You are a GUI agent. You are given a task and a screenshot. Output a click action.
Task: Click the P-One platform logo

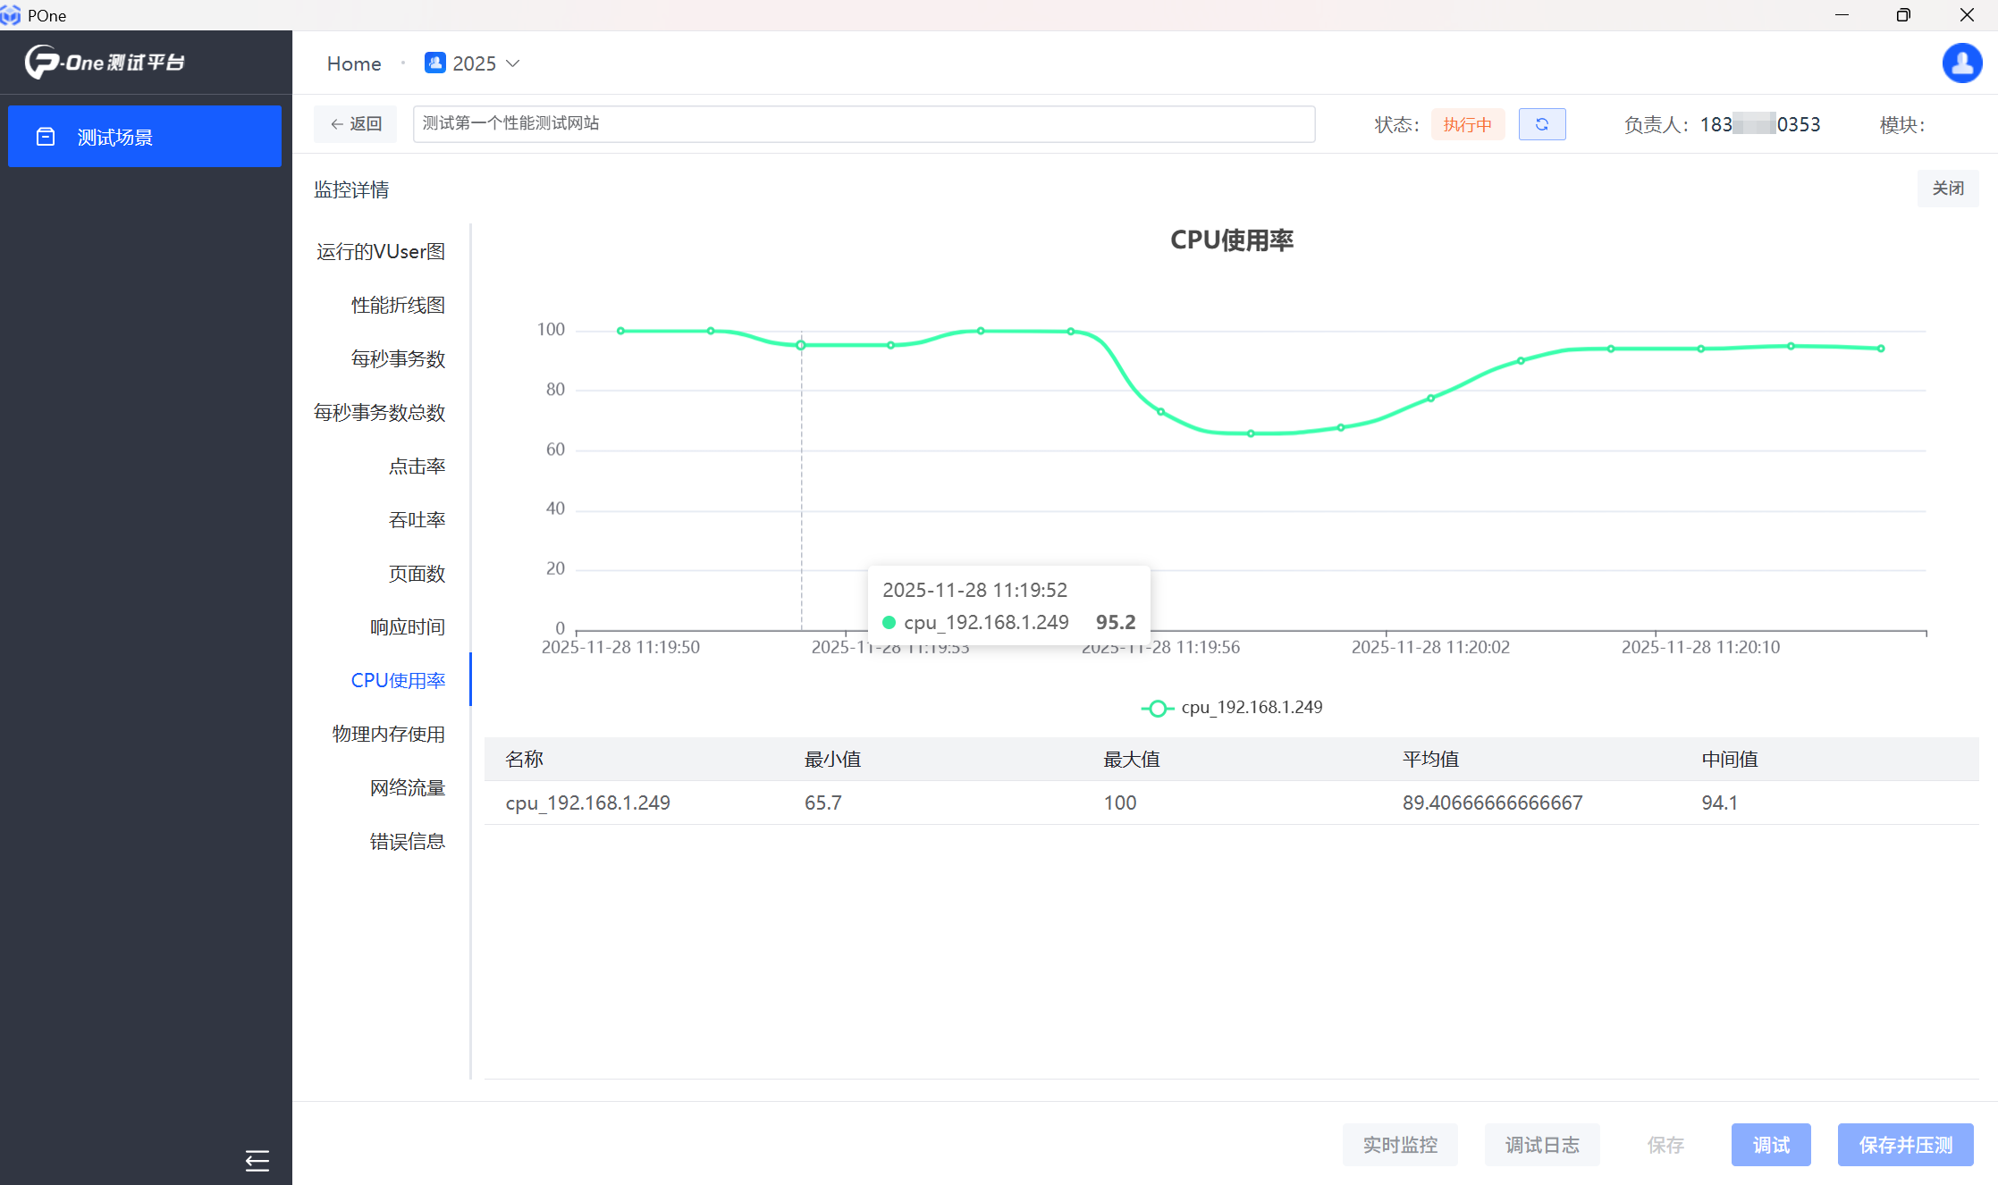point(105,63)
